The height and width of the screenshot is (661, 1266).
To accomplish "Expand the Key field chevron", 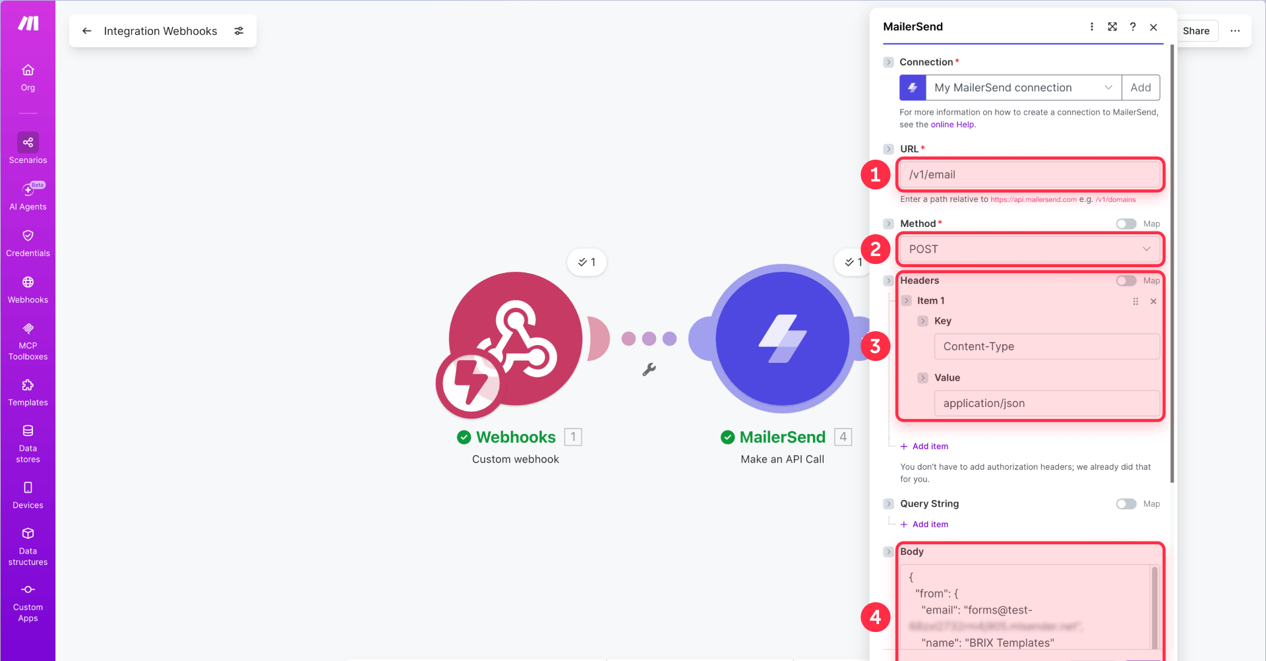I will pyautogui.click(x=923, y=321).
